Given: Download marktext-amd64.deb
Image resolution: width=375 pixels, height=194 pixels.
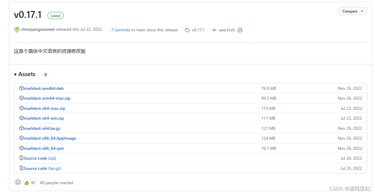Looking at the screenshot, I should [x=44, y=88].
